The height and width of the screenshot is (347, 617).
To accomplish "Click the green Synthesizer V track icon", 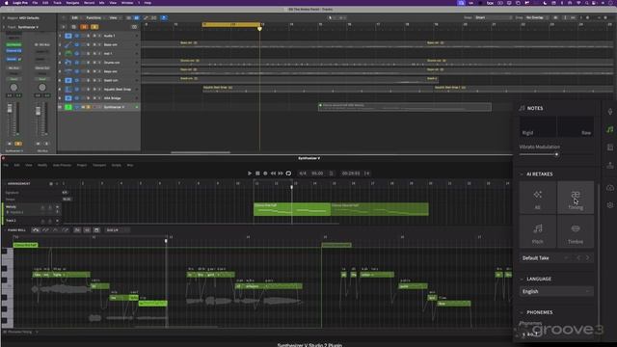I will pyautogui.click(x=68, y=107).
